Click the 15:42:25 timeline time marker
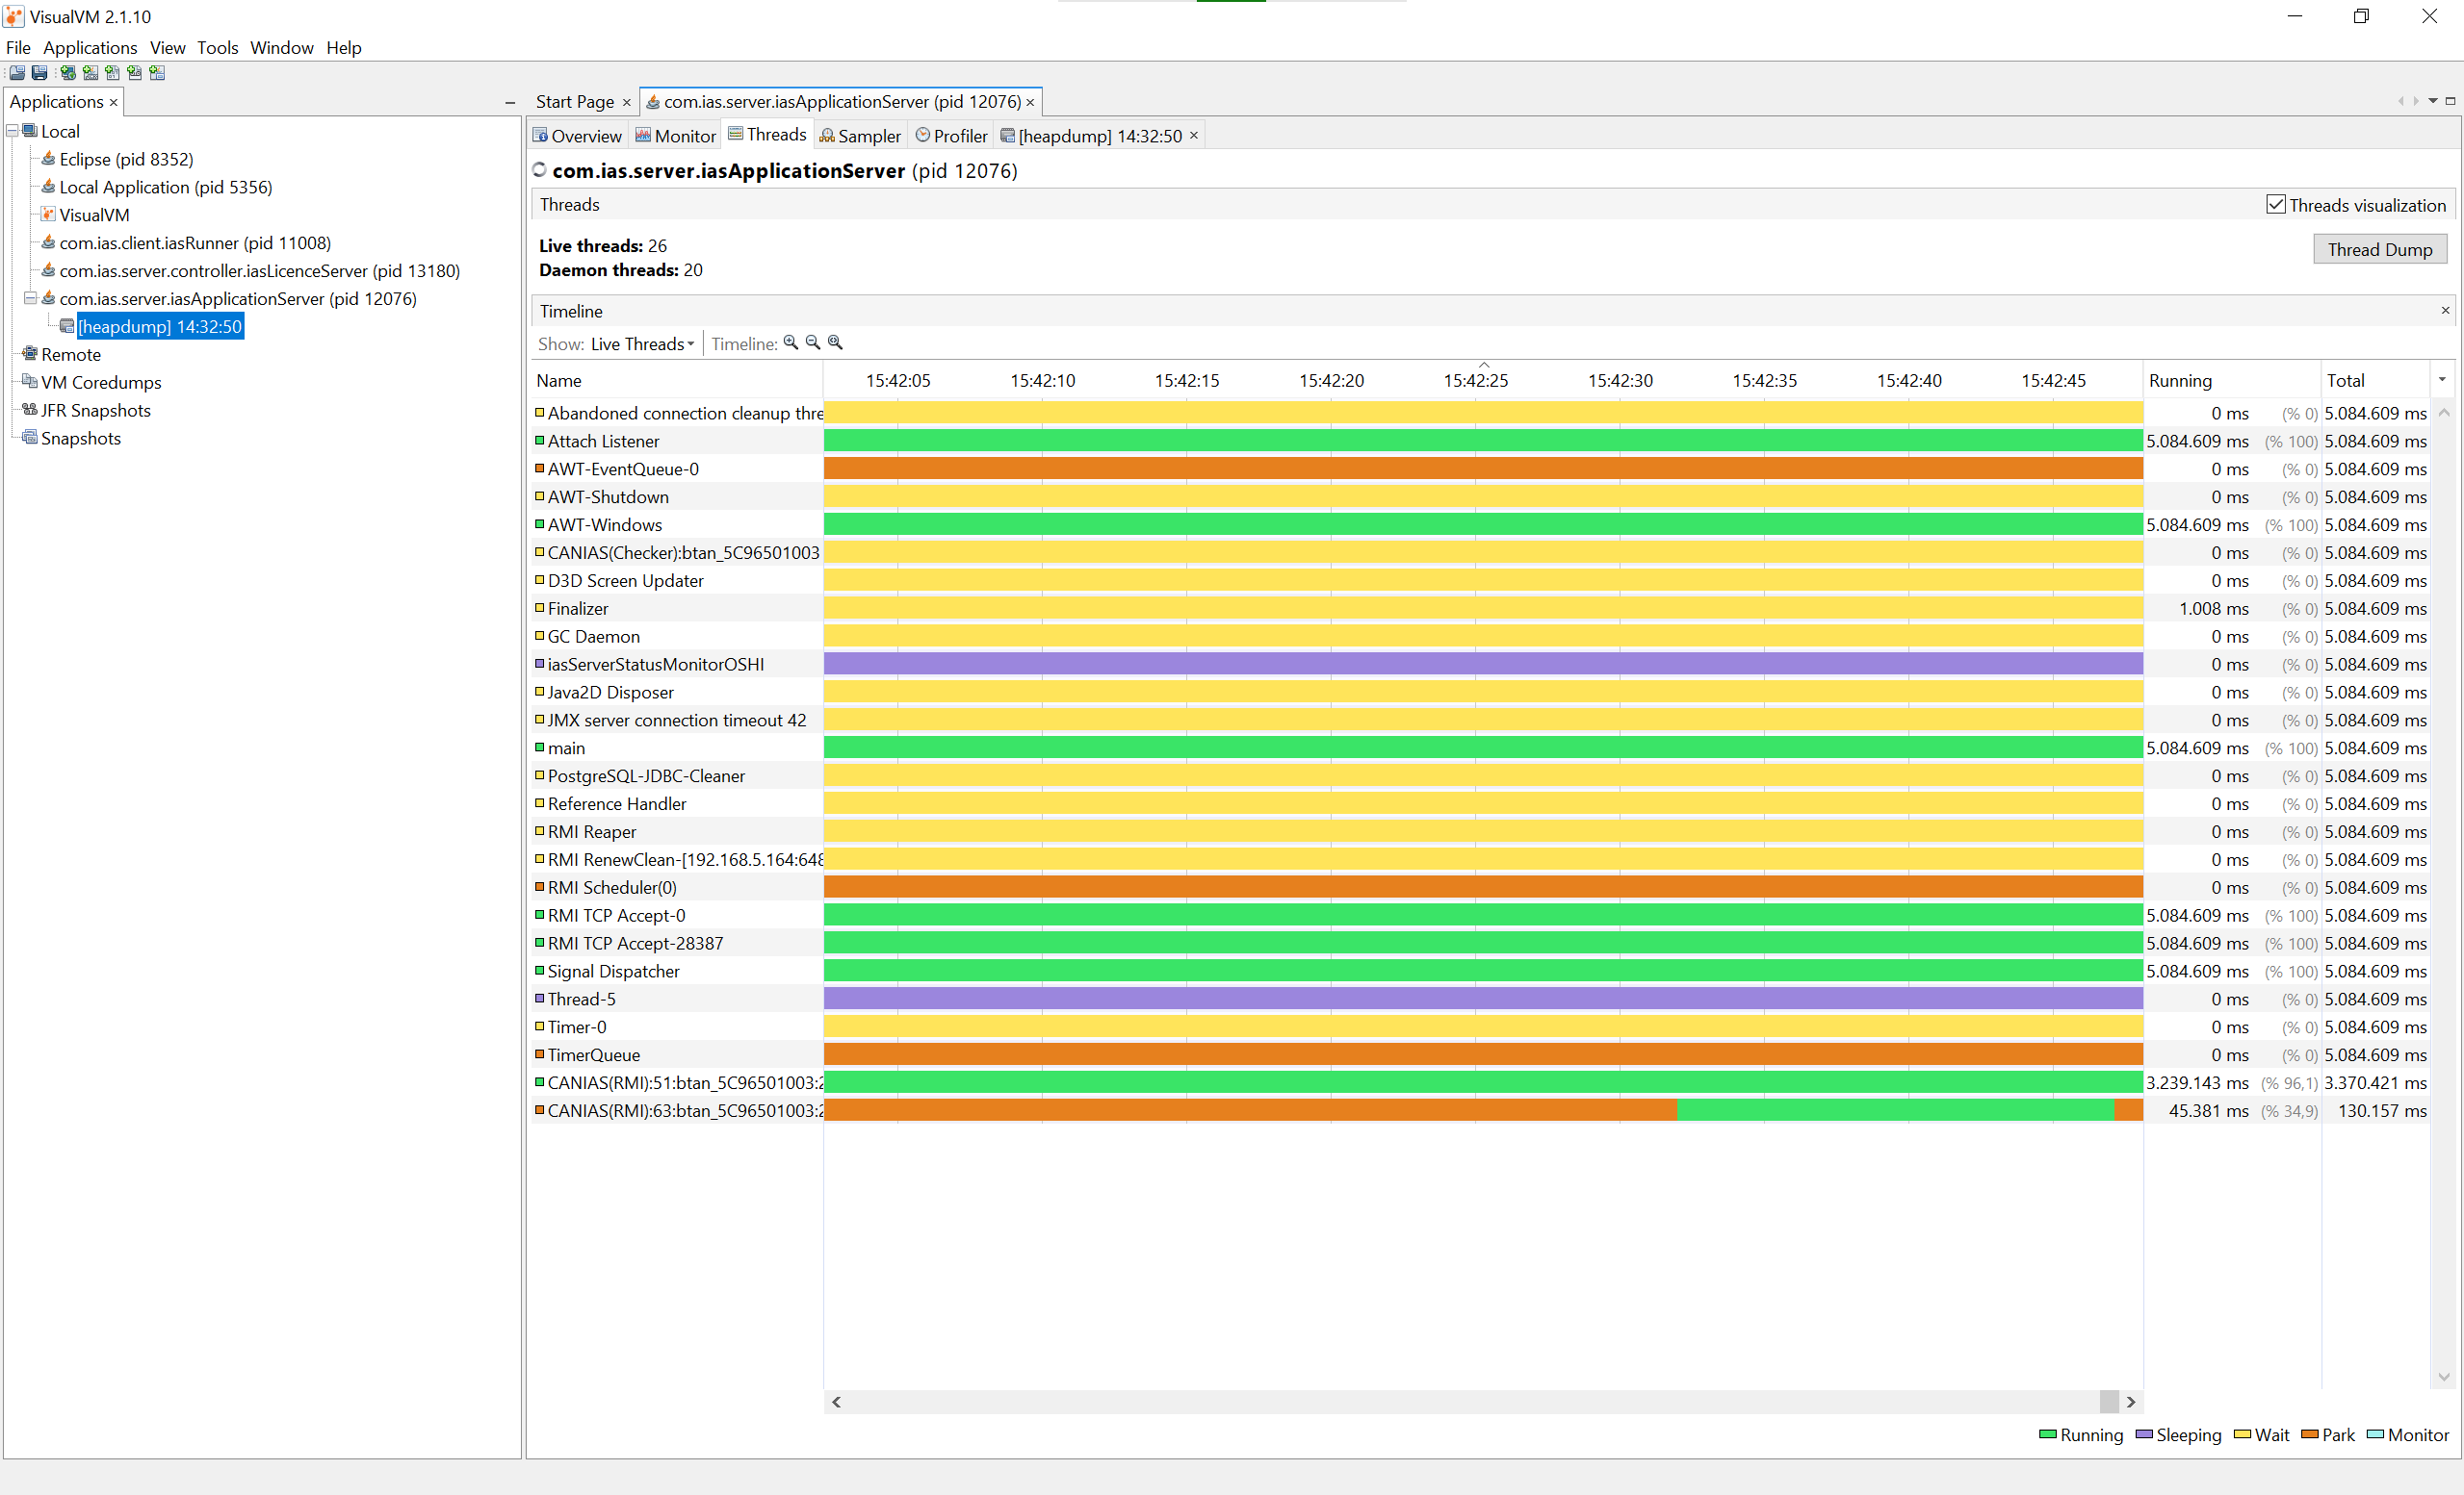This screenshot has width=2464, height=1495. (1476, 381)
